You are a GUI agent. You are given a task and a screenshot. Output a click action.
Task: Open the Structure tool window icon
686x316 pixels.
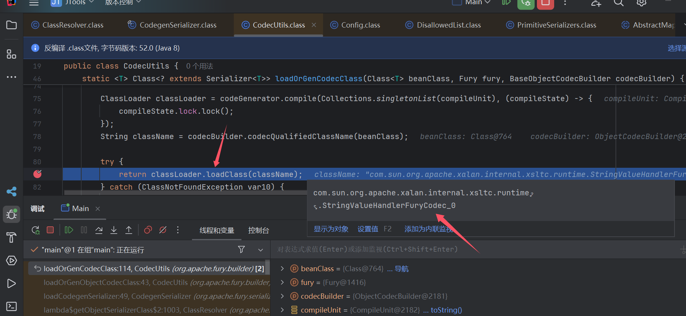pyautogui.click(x=11, y=54)
